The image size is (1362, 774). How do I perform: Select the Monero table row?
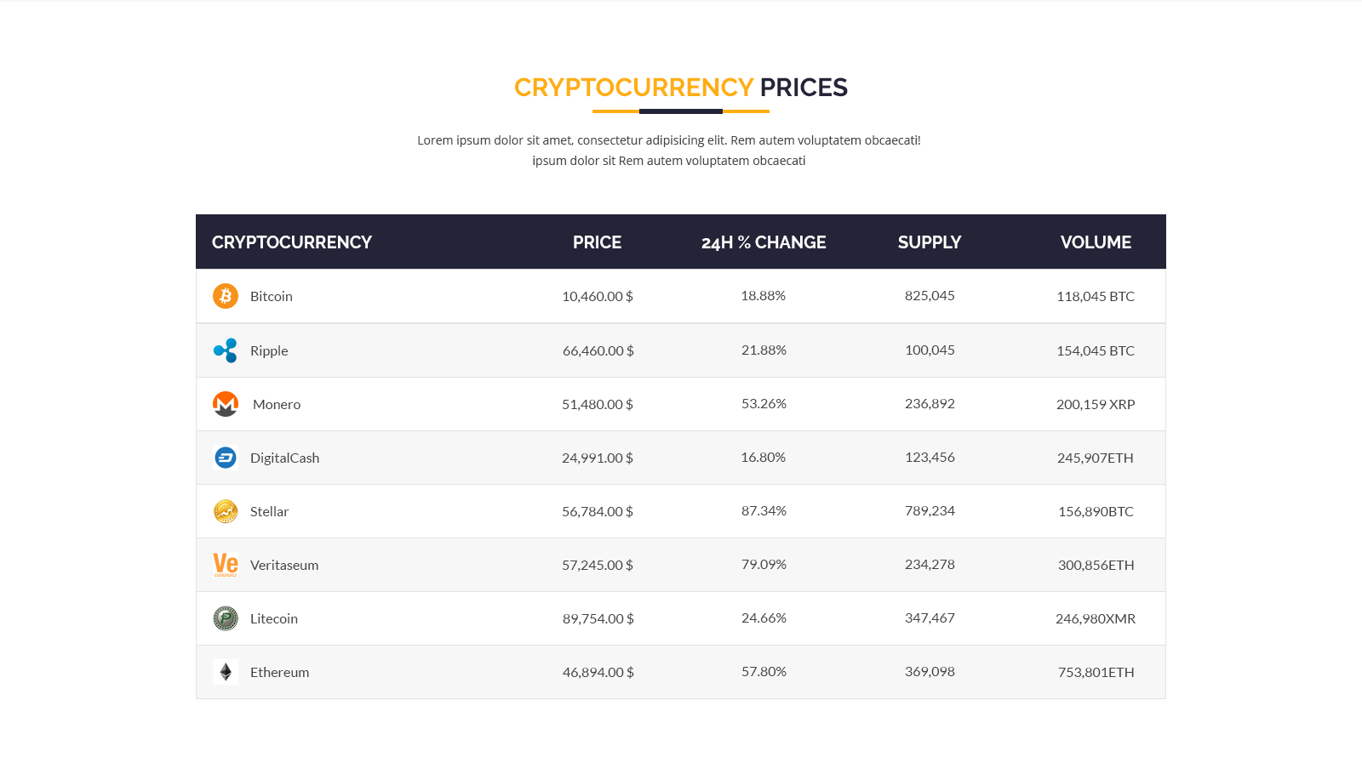596,403
